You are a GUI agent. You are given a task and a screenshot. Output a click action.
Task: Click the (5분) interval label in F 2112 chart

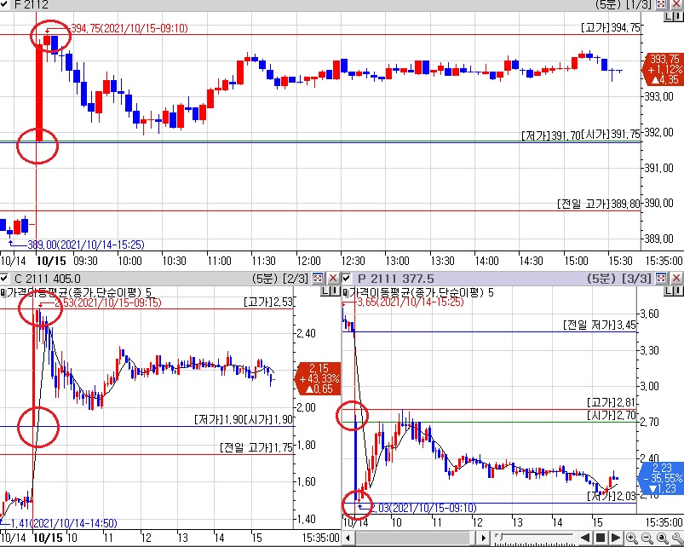[x=608, y=4]
